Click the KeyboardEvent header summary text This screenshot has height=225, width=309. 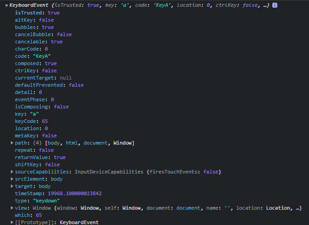coord(140,5)
